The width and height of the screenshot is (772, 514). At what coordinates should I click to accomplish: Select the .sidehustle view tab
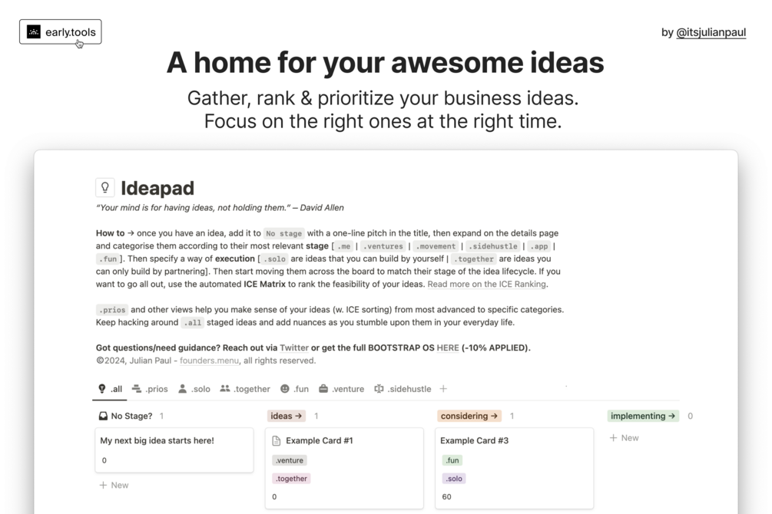tap(403, 389)
